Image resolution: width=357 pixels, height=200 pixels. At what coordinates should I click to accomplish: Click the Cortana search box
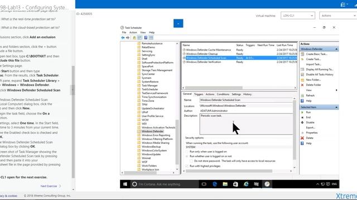pos(165,184)
